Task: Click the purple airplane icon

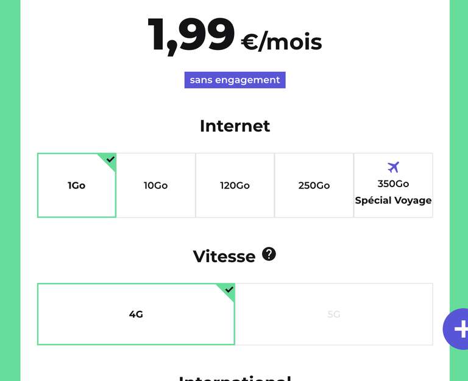Action: click(x=394, y=167)
